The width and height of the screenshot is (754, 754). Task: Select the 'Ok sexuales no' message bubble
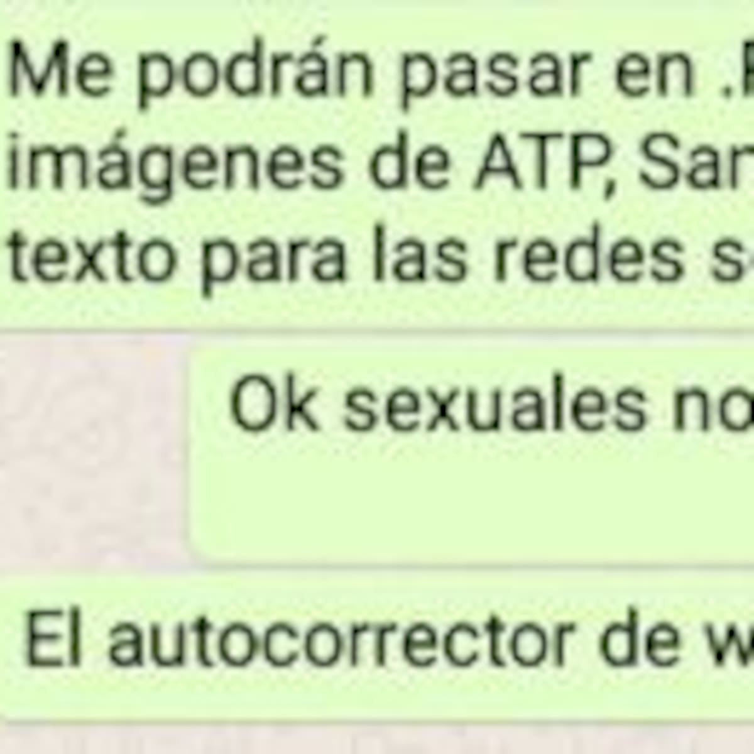click(x=471, y=456)
